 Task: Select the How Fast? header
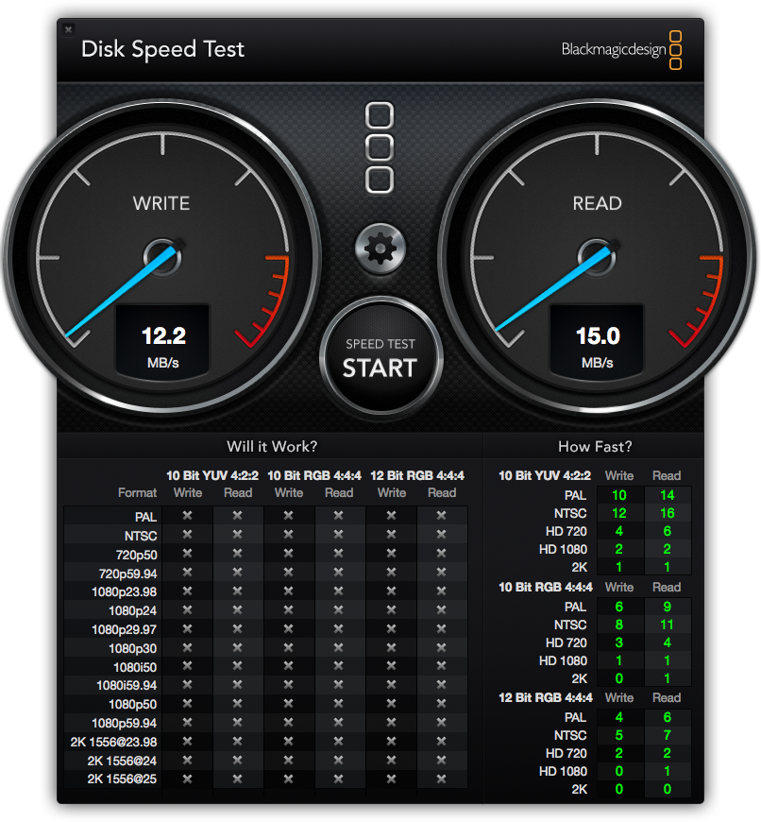pyautogui.click(x=595, y=447)
